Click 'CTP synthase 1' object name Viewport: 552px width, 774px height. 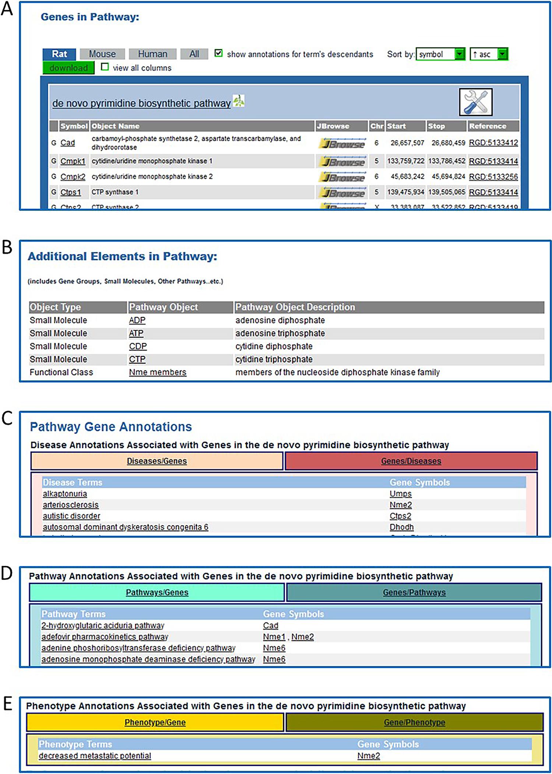click(115, 192)
